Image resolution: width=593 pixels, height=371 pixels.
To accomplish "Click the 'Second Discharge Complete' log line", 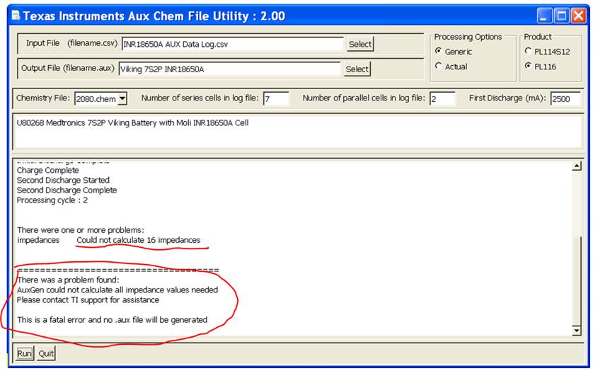I will coord(67,190).
